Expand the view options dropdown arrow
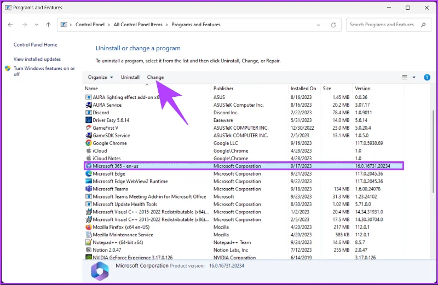 414,77
